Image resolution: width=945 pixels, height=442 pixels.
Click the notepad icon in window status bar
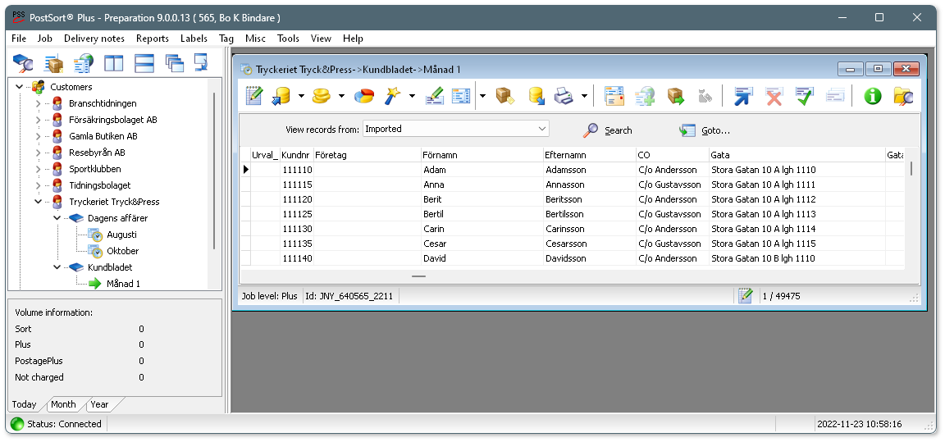tap(746, 296)
